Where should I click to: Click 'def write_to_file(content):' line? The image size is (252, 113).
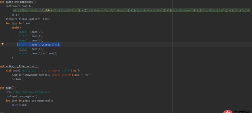pyautogui.click(x=19, y=66)
